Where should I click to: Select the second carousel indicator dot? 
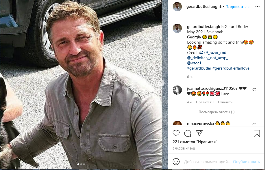[81, 164]
